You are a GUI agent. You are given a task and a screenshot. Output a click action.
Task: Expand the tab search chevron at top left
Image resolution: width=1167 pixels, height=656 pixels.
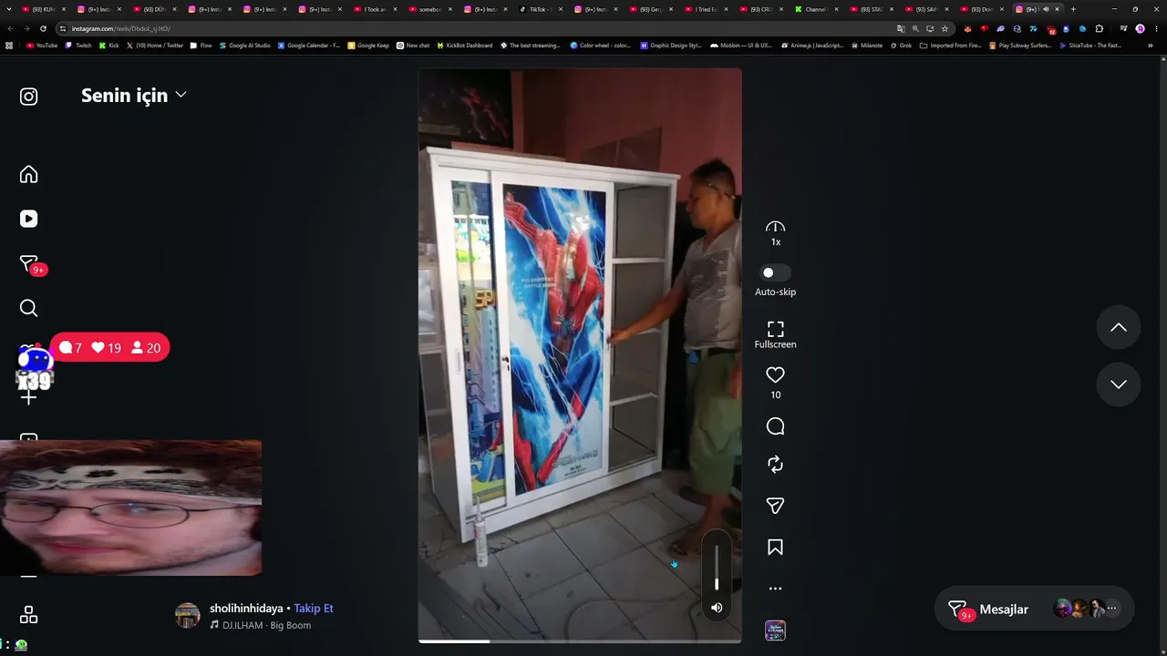point(9,9)
